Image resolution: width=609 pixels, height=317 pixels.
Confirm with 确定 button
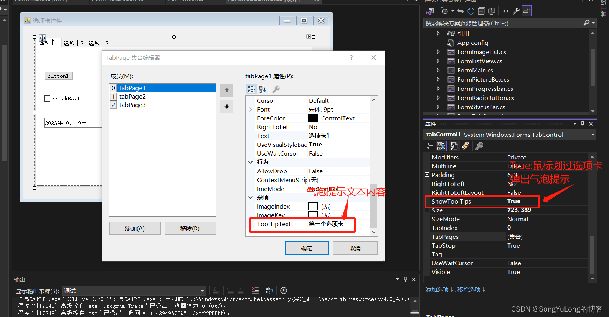point(307,248)
